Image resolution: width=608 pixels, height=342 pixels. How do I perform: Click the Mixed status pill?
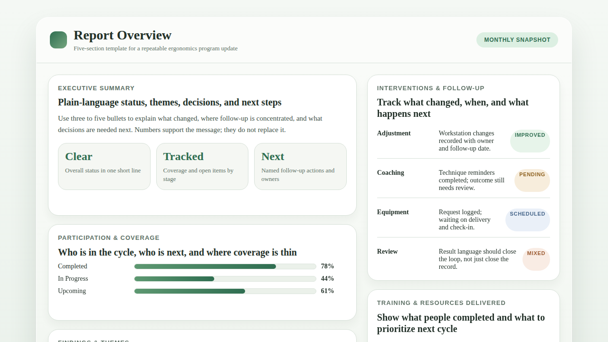pos(536,259)
